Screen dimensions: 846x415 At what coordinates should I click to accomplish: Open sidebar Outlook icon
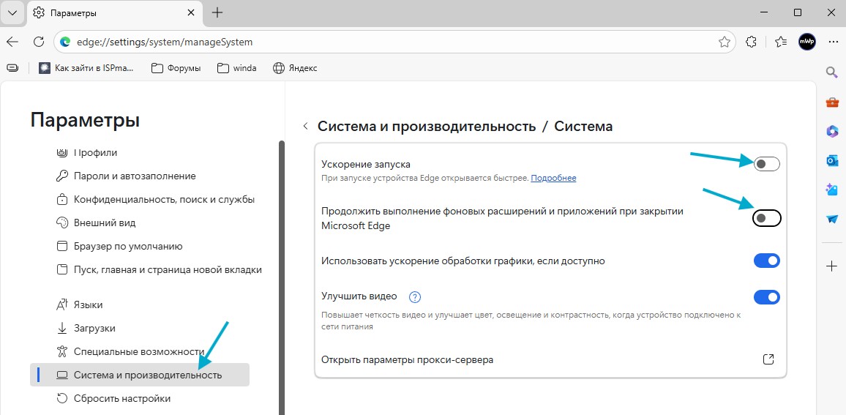pos(831,160)
